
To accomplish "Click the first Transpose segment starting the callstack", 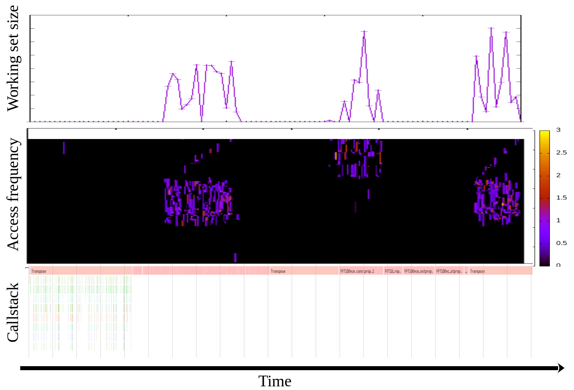I will pos(81,271).
